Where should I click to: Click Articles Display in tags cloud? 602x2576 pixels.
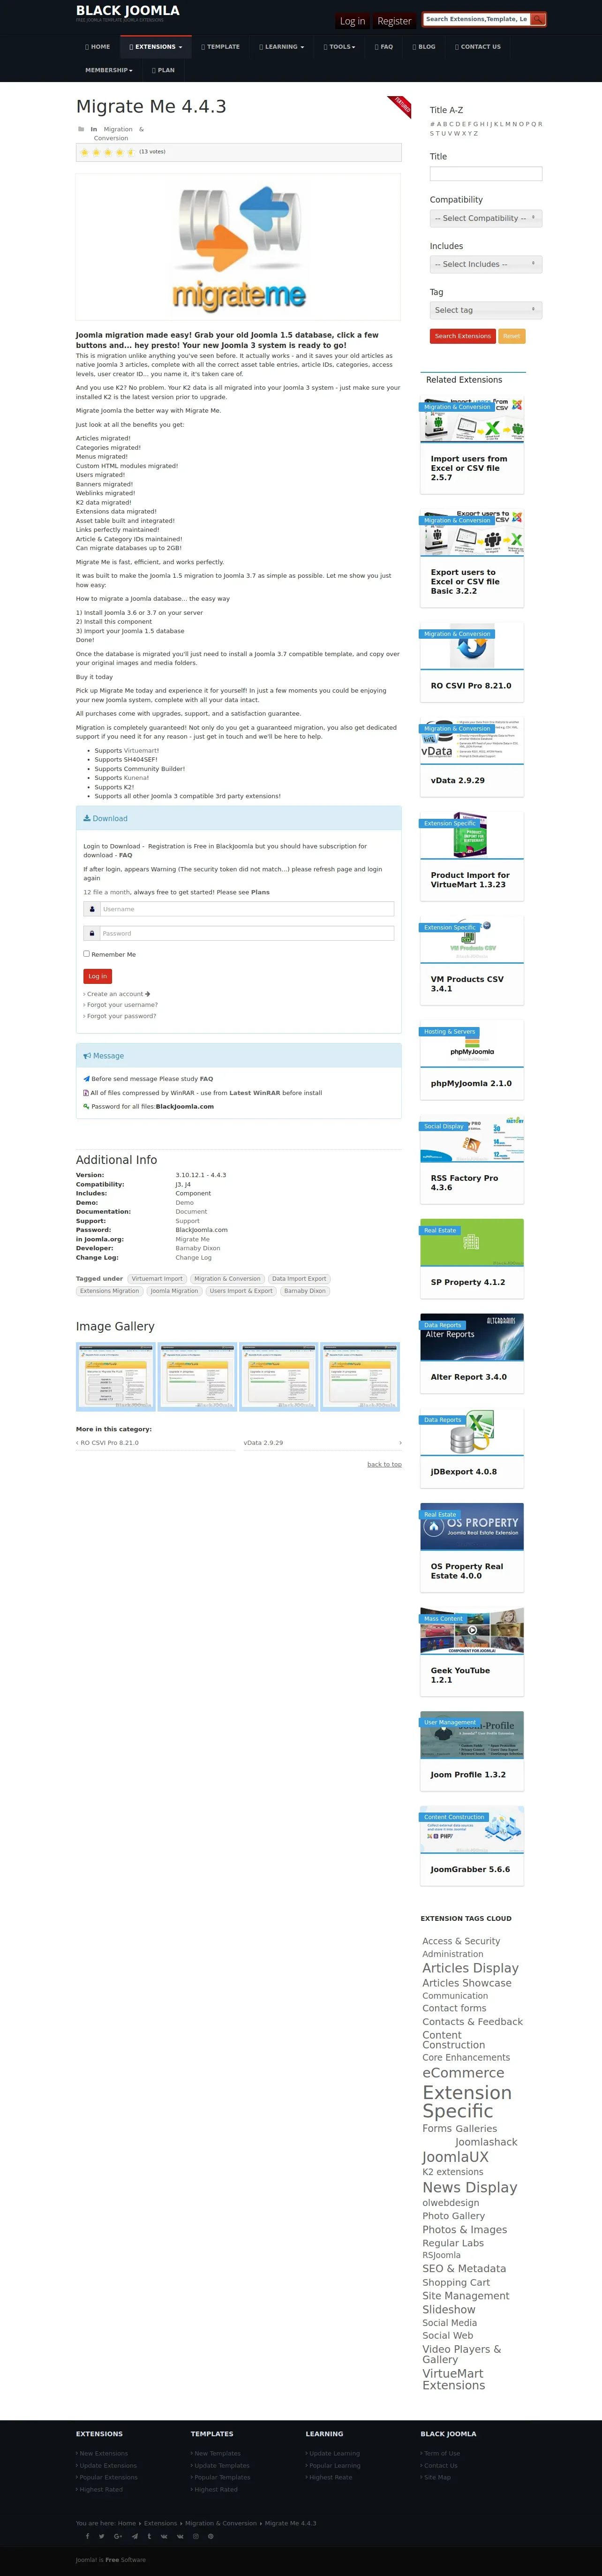click(470, 1968)
